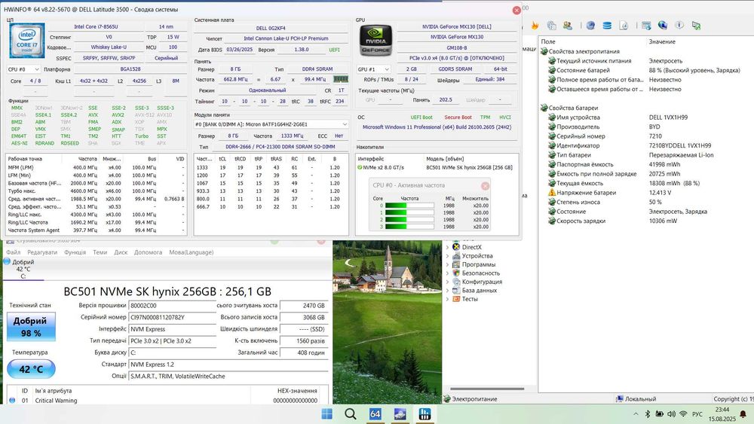Click the document with clock report icon in AIDA64 toolbar
This screenshot has width=754, height=424.
tap(624, 26)
